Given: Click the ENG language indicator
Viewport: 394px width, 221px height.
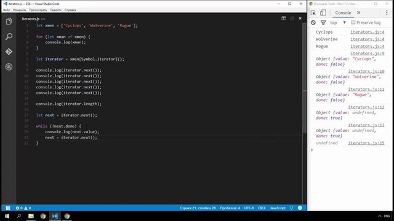Looking at the screenshot, I should click(387, 216).
